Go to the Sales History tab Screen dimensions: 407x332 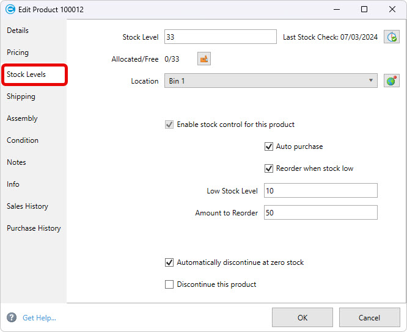pos(28,206)
